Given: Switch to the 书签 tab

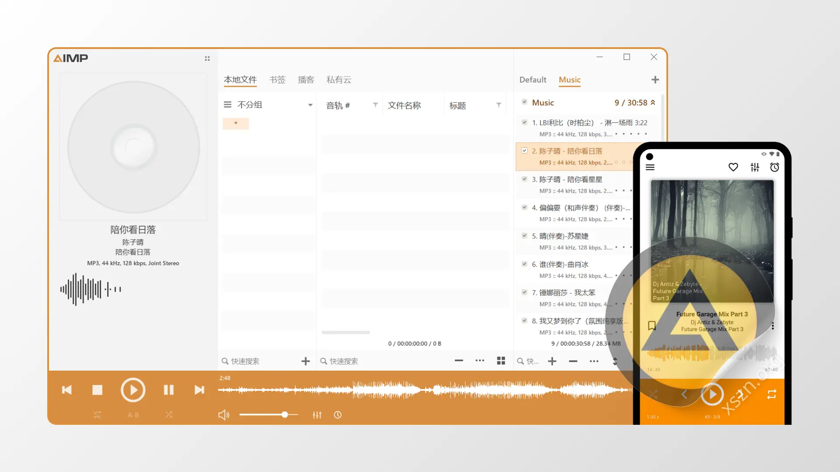Looking at the screenshot, I should coord(277,80).
